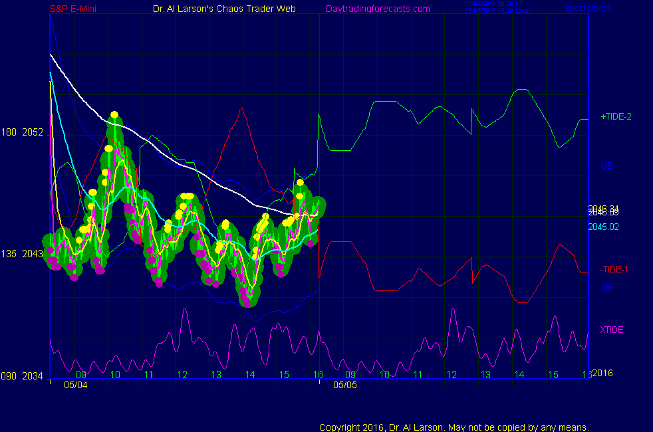Viewport: 653px width, 432px height.
Task: Click the 05/05 date label
Action: point(345,385)
